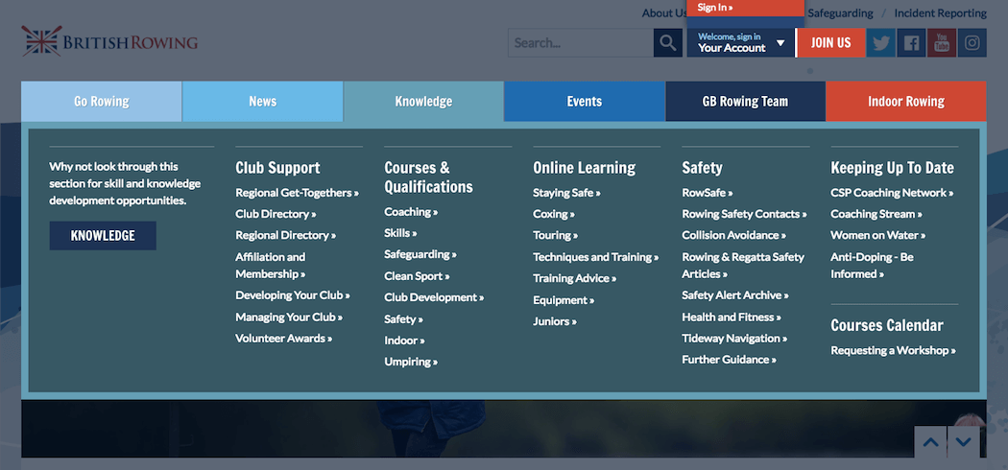Click the search magnifier icon
The height and width of the screenshot is (470, 1008).
[x=667, y=43]
